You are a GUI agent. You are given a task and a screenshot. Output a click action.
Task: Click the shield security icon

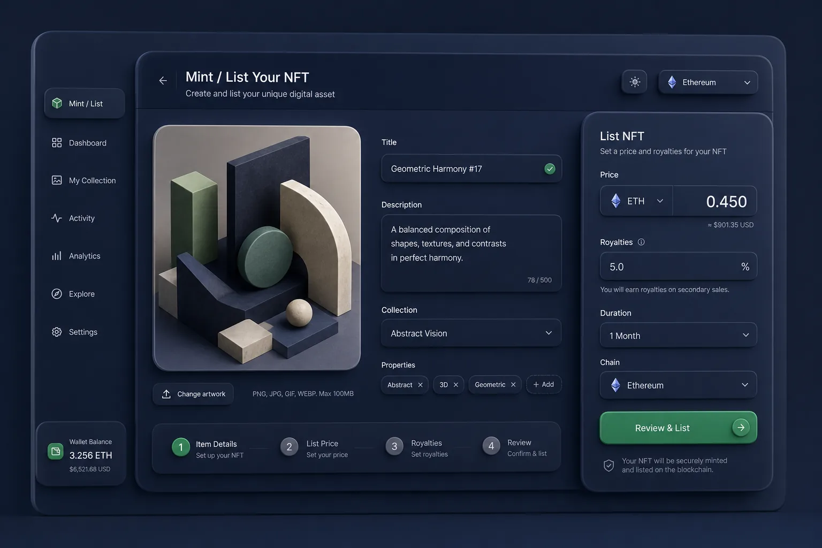click(609, 465)
